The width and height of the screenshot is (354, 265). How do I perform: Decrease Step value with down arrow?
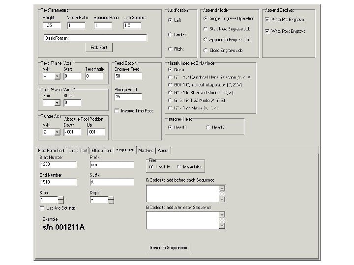[61, 202]
